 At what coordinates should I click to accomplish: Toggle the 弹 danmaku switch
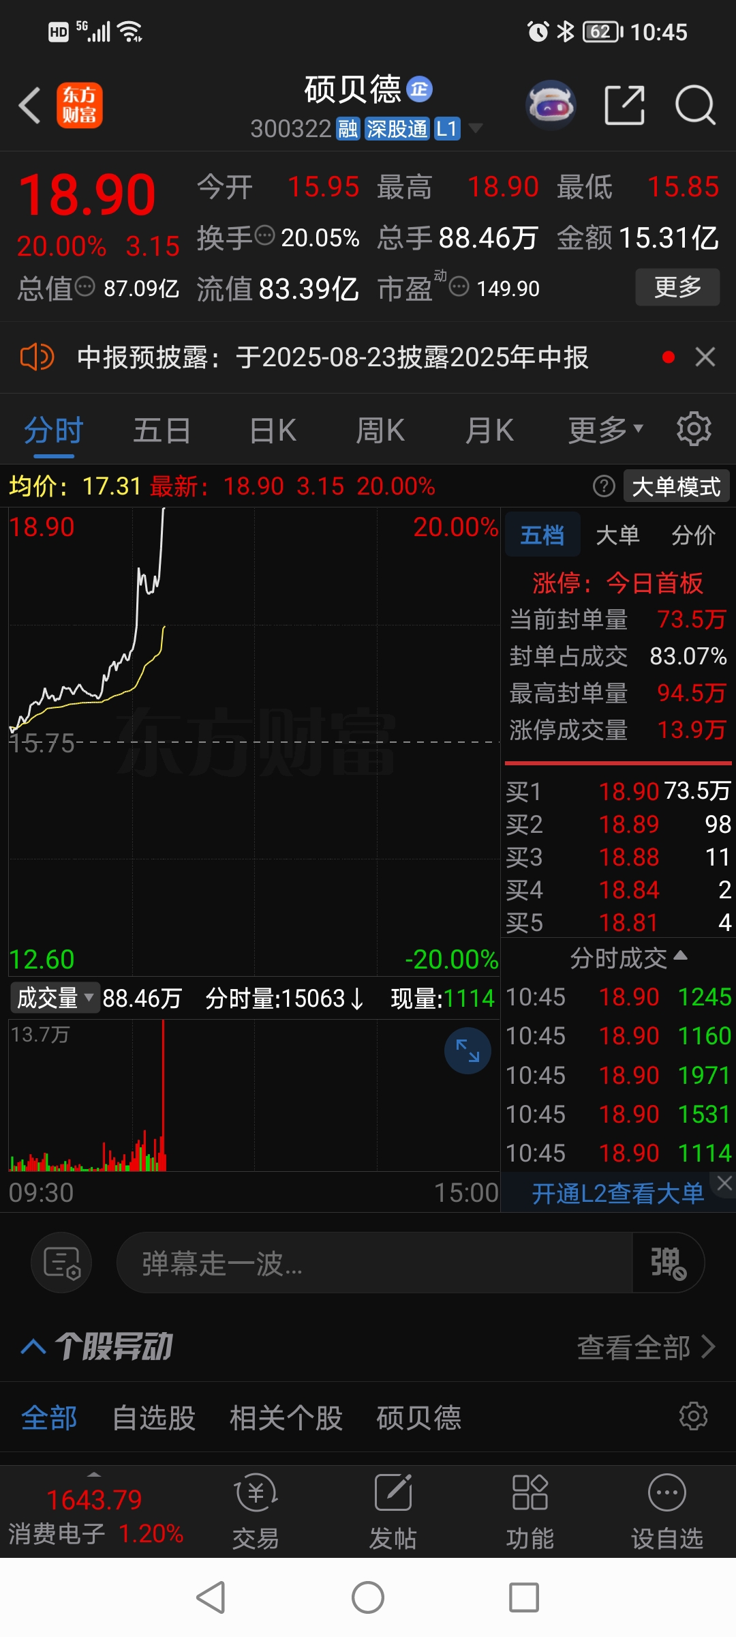(668, 1263)
